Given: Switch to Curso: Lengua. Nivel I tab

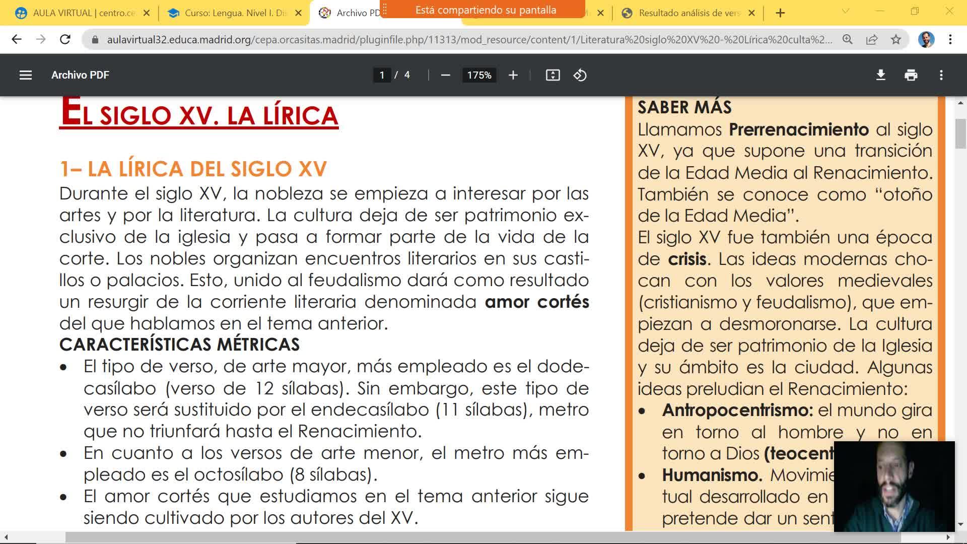Looking at the screenshot, I should 232,13.
